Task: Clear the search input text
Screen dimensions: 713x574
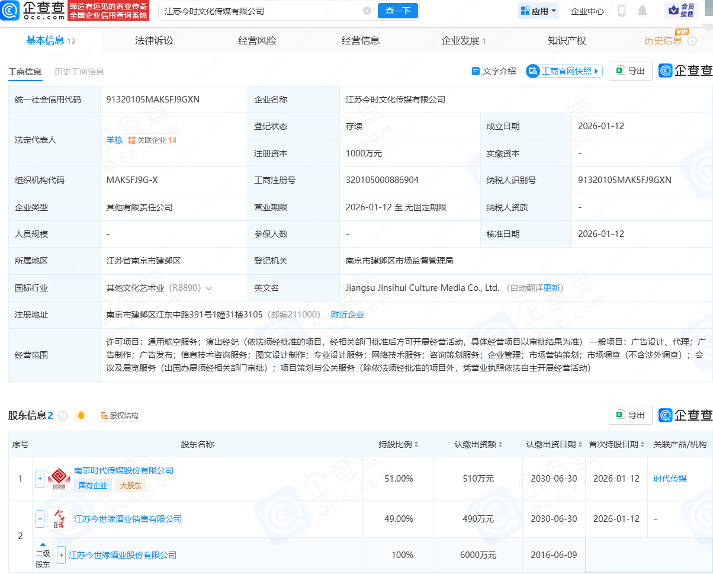Action: click(367, 10)
